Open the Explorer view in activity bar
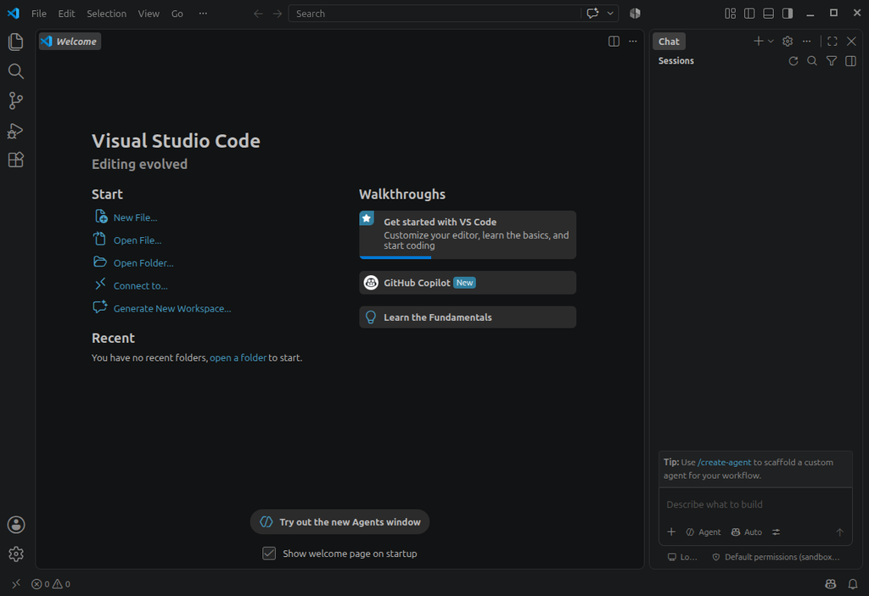869x596 pixels. point(15,42)
